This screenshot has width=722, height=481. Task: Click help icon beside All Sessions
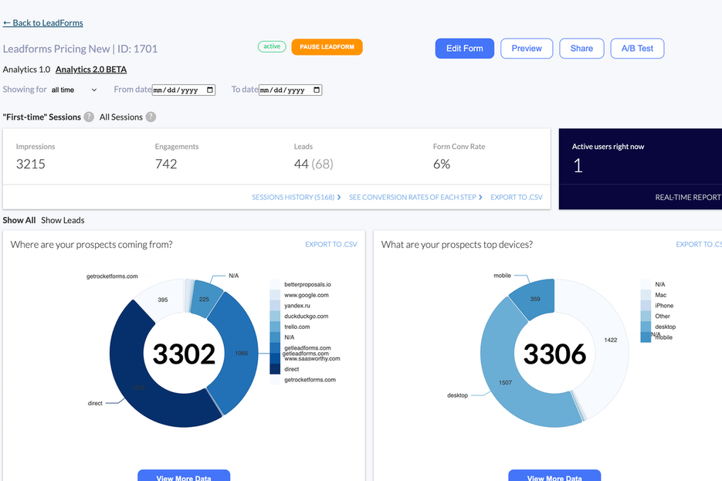click(151, 117)
